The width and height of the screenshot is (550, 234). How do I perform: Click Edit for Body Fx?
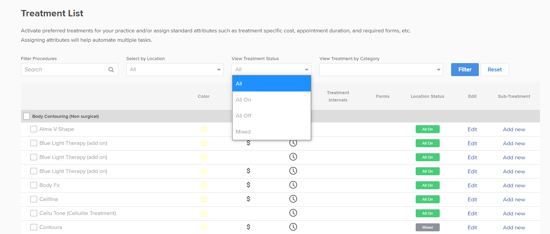point(472,186)
